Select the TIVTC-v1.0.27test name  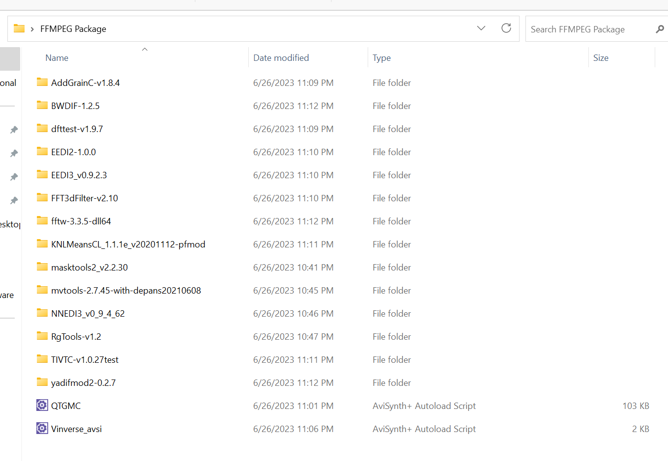point(85,360)
